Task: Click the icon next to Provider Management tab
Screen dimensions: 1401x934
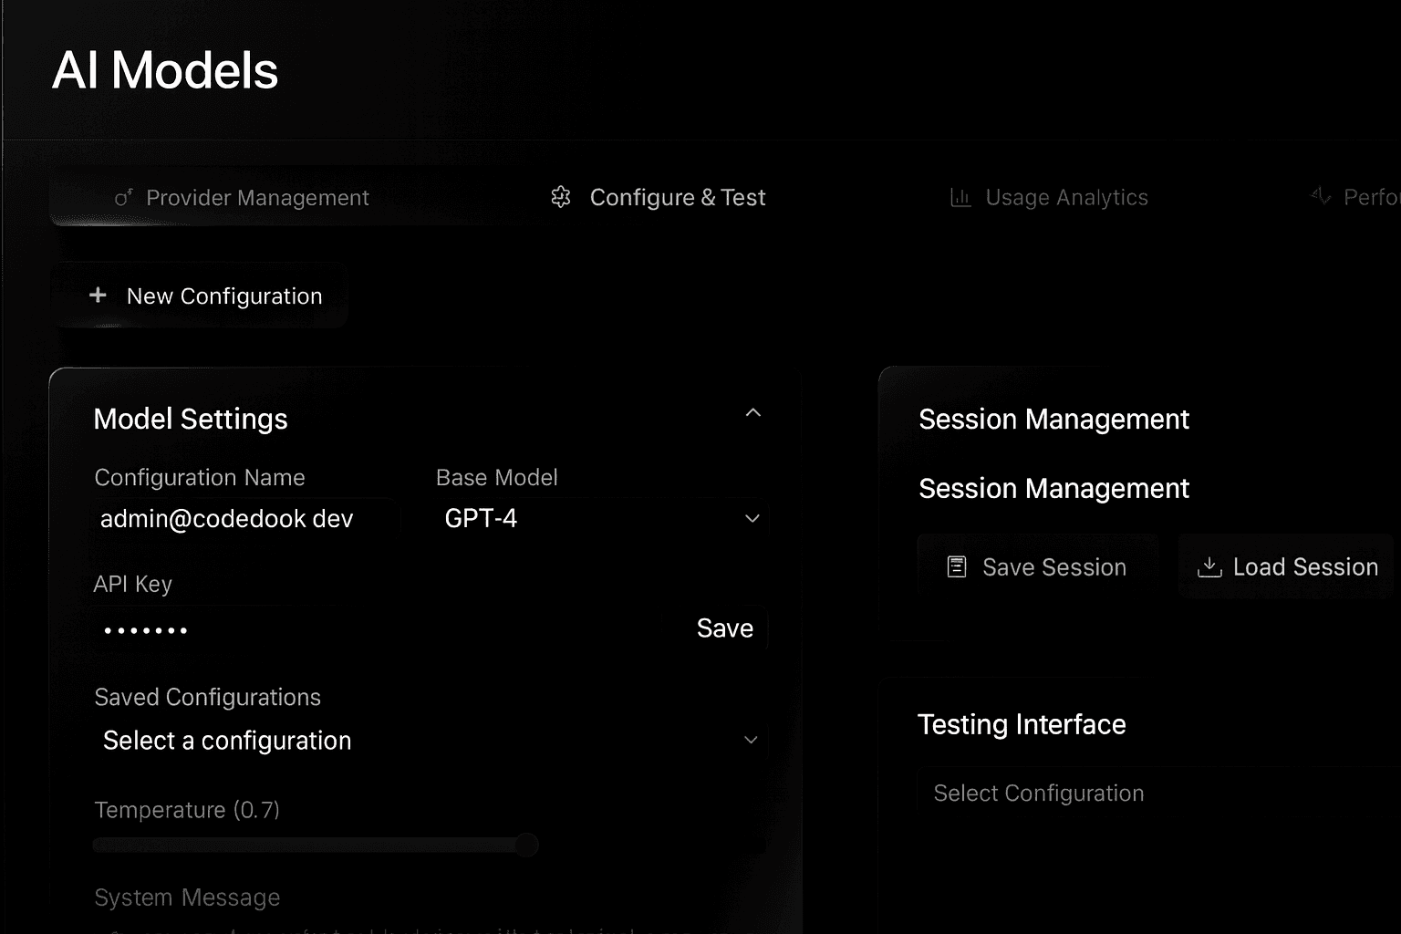Action: click(x=123, y=197)
